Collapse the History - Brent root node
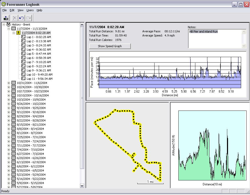 coord(4,25)
